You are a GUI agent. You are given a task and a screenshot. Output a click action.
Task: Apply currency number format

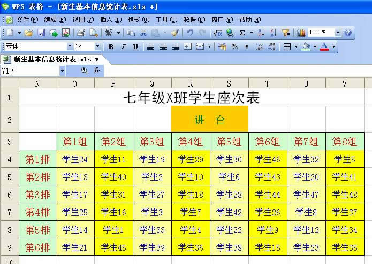coord(222,46)
